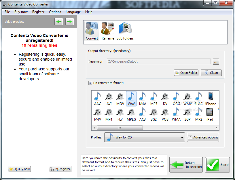This screenshot has height=180, width=235.
Task: Choose the iPad device format
Action: [x=210, y=114]
